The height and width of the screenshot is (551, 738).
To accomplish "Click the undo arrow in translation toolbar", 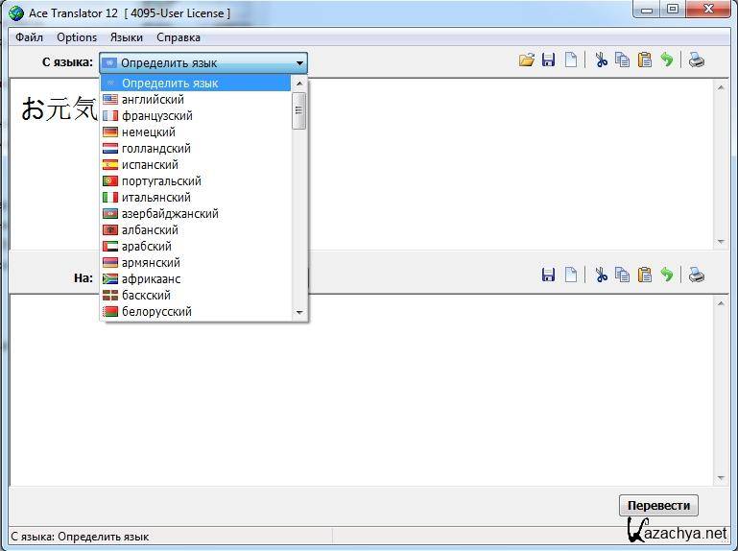I will [x=667, y=275].
